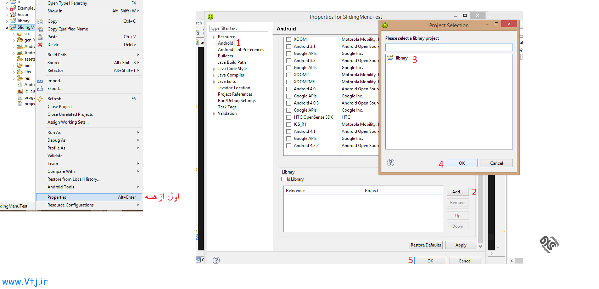Viewport: 599px width, 289px height.
Task: Click help icon in Project Selection dialog
Action: click(x=391, y=163)
